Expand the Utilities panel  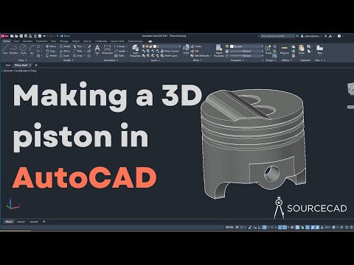[x=286, y=60]
